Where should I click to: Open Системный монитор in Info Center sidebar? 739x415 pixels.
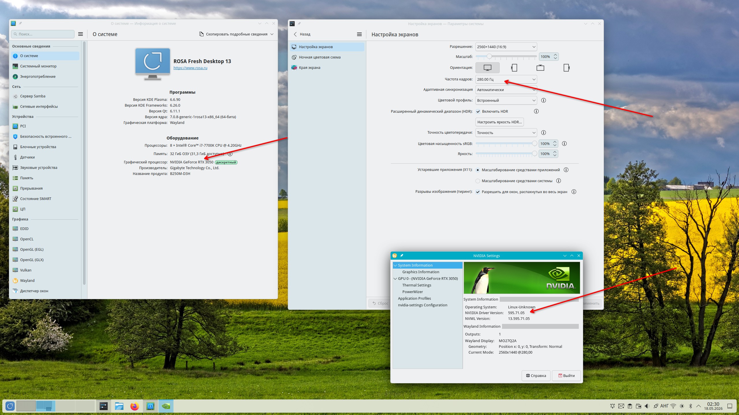click(x=45, y=66)
